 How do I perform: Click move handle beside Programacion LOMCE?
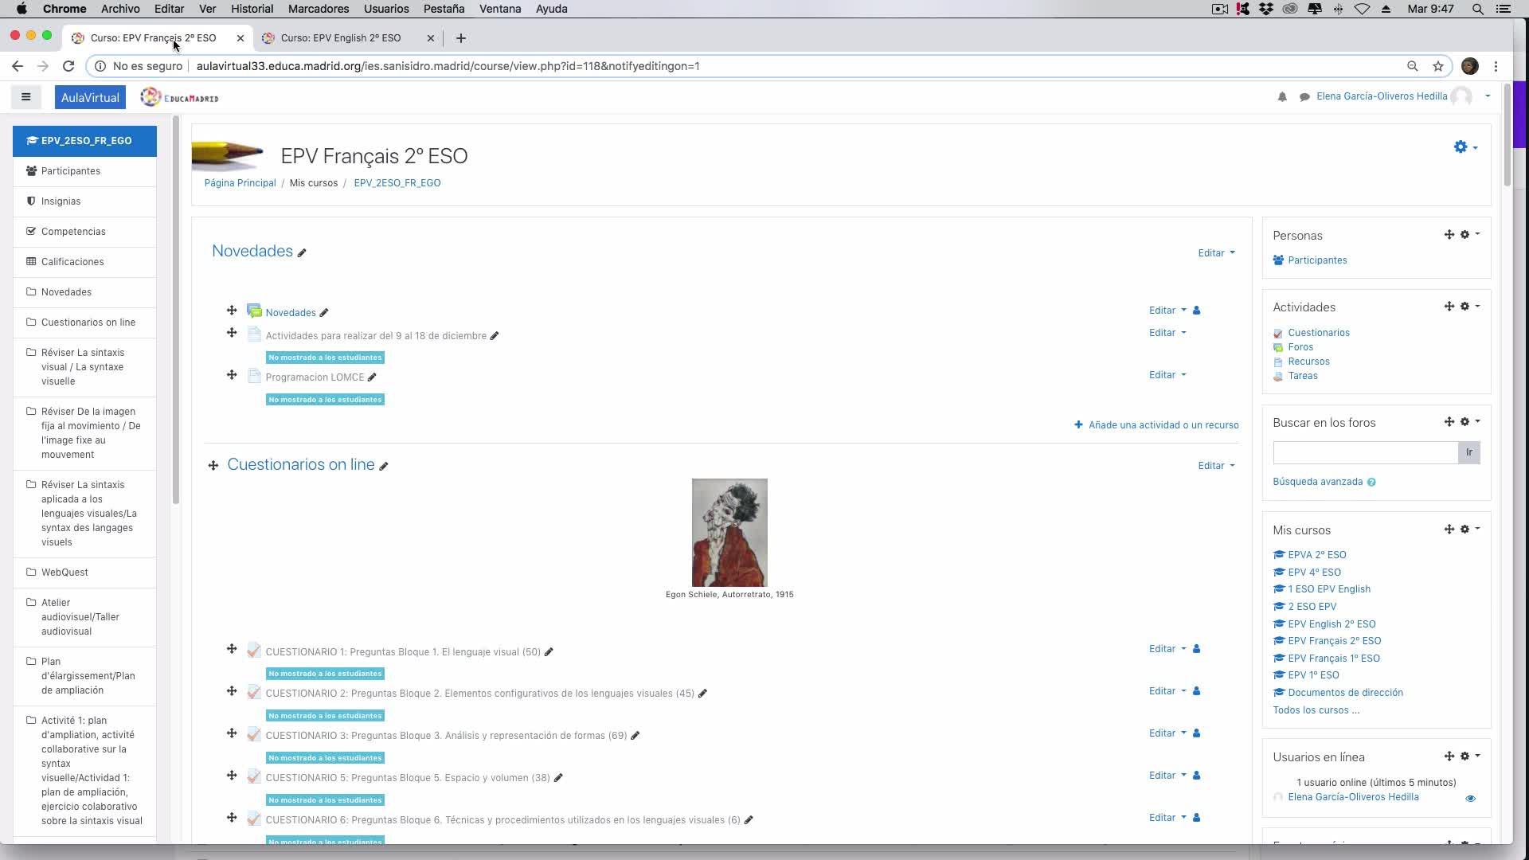(232, 375)
